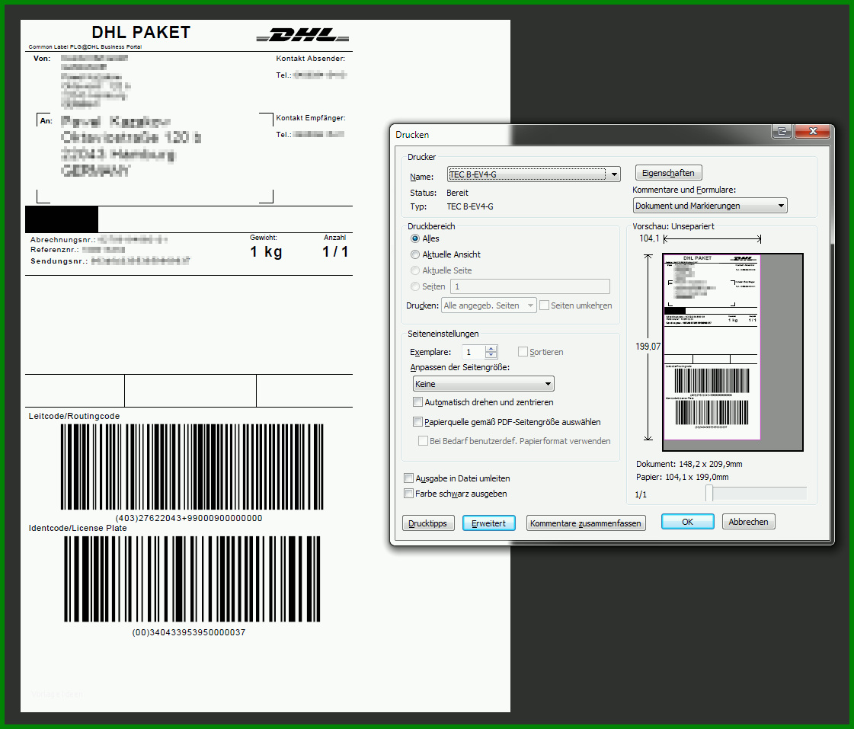Screen dimensions: 854x729
Task: Click the Exemplare copies input field
Action: (x=473, y=352)
